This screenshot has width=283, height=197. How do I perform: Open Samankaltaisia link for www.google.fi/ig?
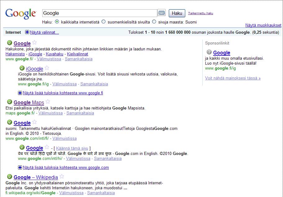click(94, 84)
